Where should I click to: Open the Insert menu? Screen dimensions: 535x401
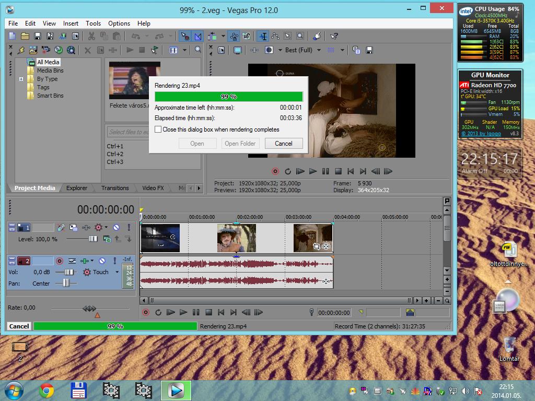point(71,23)
